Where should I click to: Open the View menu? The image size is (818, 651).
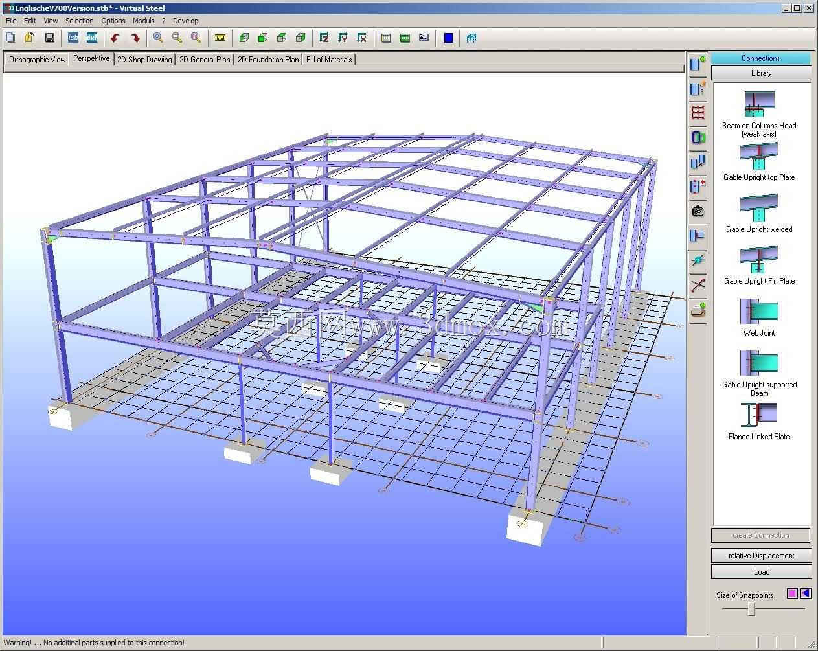pyautogui.click(x=51, y=21)
